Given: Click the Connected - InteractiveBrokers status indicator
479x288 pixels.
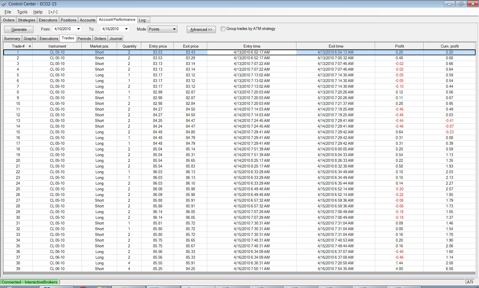Looking at the screenshot, I should [x=30, y=282].
